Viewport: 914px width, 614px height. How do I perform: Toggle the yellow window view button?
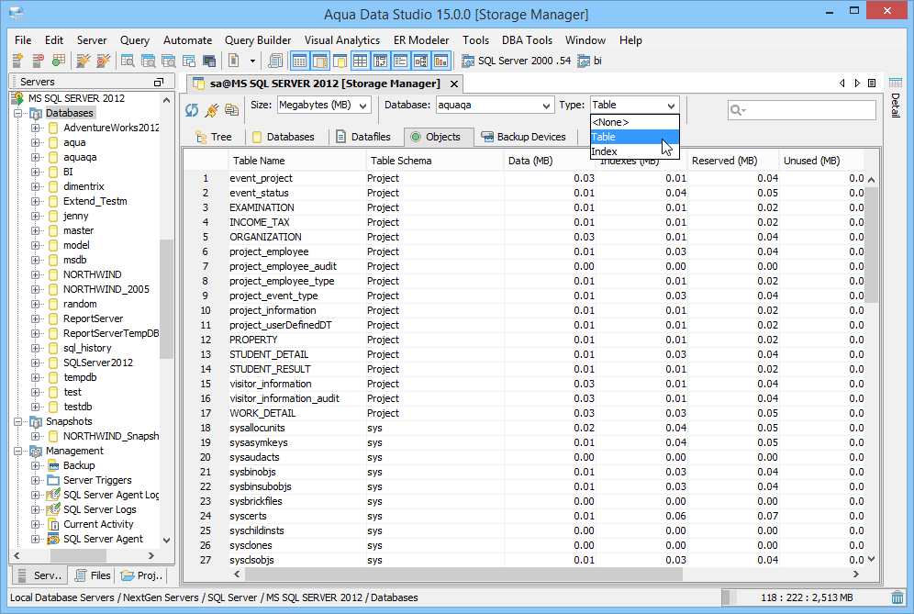pos(340,61)
